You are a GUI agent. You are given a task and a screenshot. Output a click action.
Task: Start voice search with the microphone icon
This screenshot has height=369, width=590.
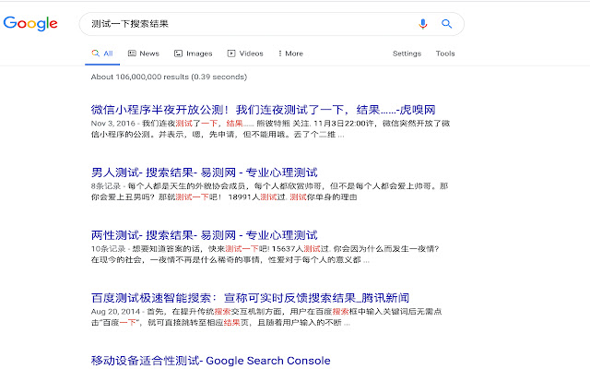(x=423, y=24)
